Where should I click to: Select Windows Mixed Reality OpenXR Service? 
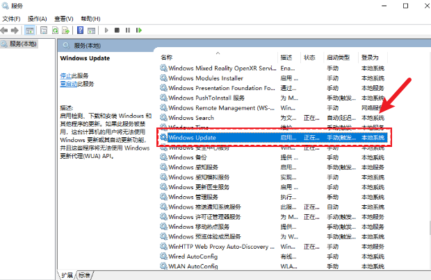(x=274, y=68)
